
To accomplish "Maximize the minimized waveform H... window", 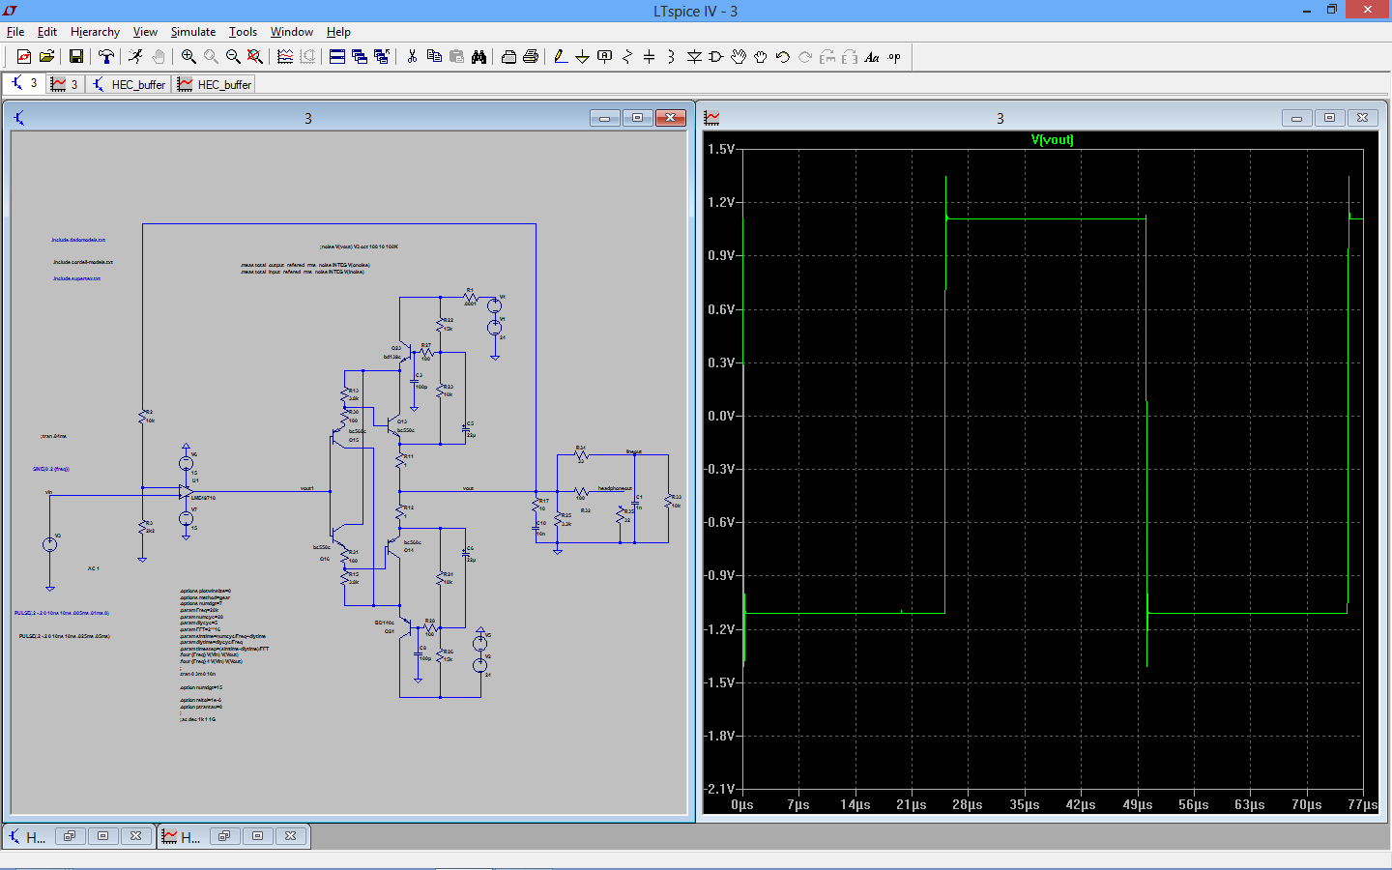I will (257, 836).
